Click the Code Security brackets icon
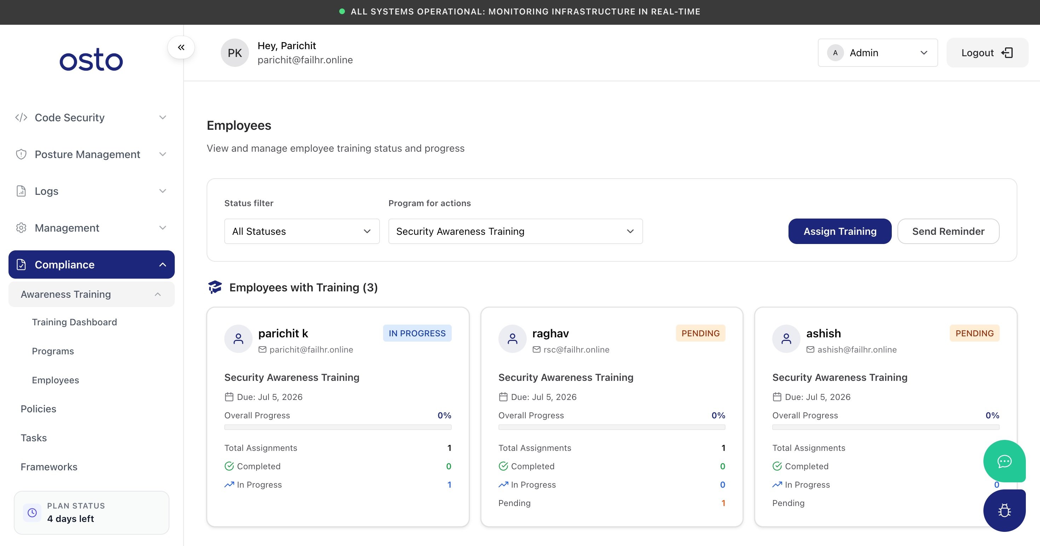 click(x=21, y=117)
